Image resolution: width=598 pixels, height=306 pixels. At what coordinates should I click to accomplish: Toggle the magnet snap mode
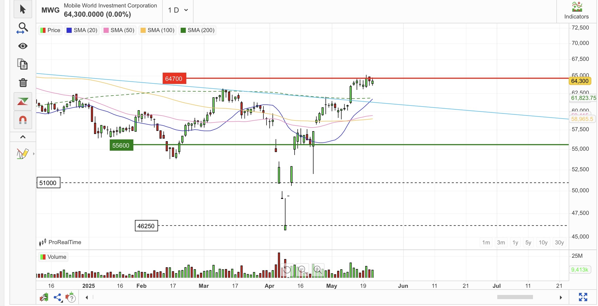click(23, 120)
